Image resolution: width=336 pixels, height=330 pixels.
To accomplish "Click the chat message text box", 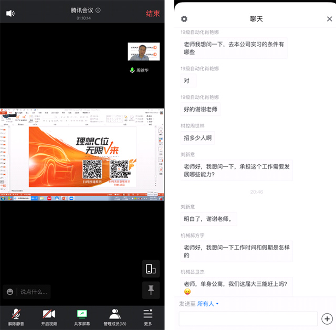I will (x=248, y=318).
